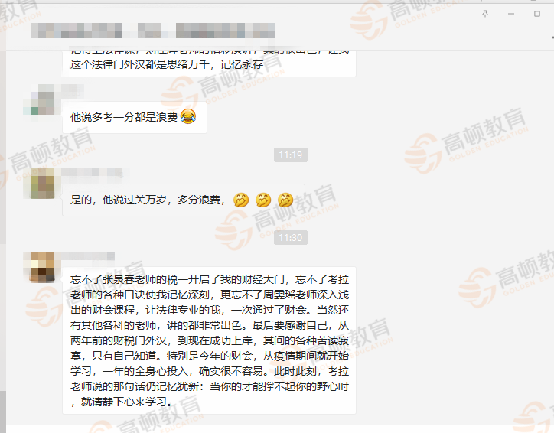This screenshot has height=433, width=554.
Task: Open the chat info ellipsis menu
Action: [x=552, y=37]
